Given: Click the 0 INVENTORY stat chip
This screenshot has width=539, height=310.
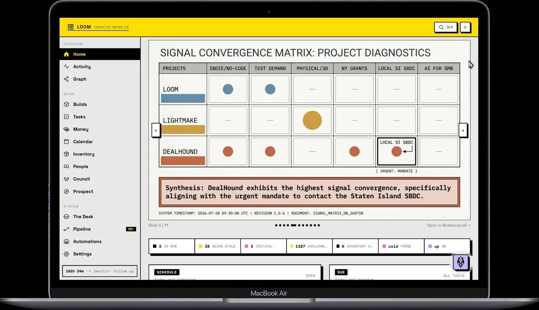Looking at the screenshot, I should tap(355, 246).
